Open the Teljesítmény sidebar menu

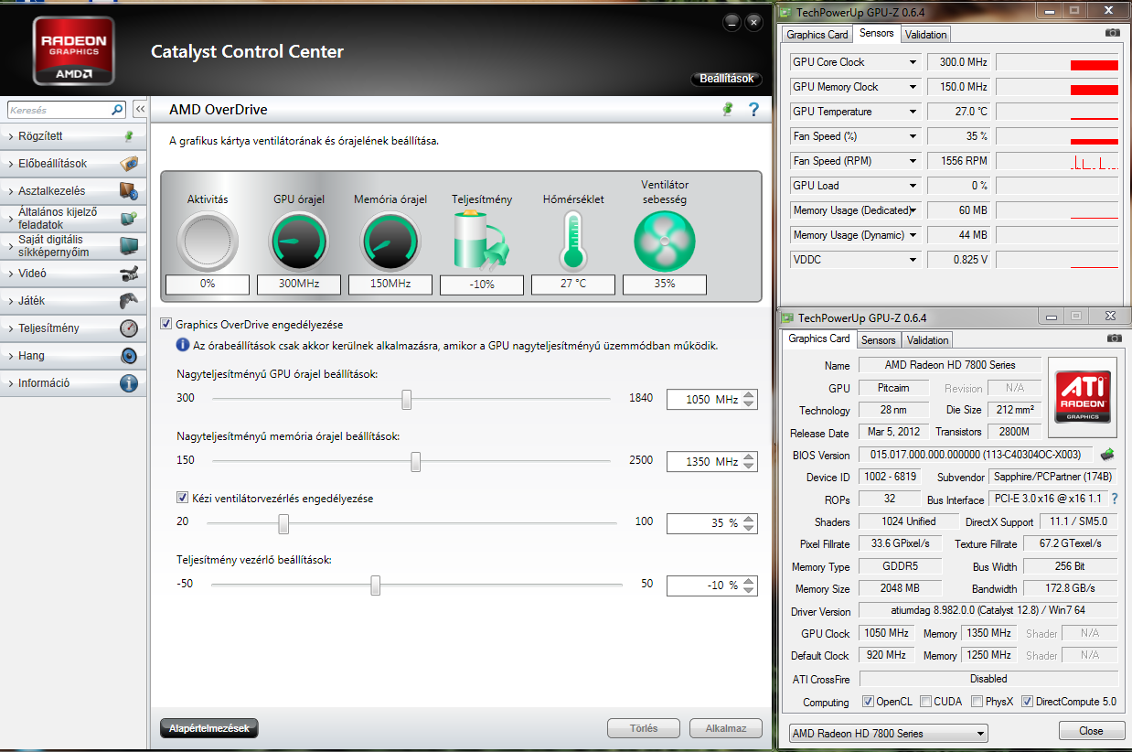[x=73, y=328]
